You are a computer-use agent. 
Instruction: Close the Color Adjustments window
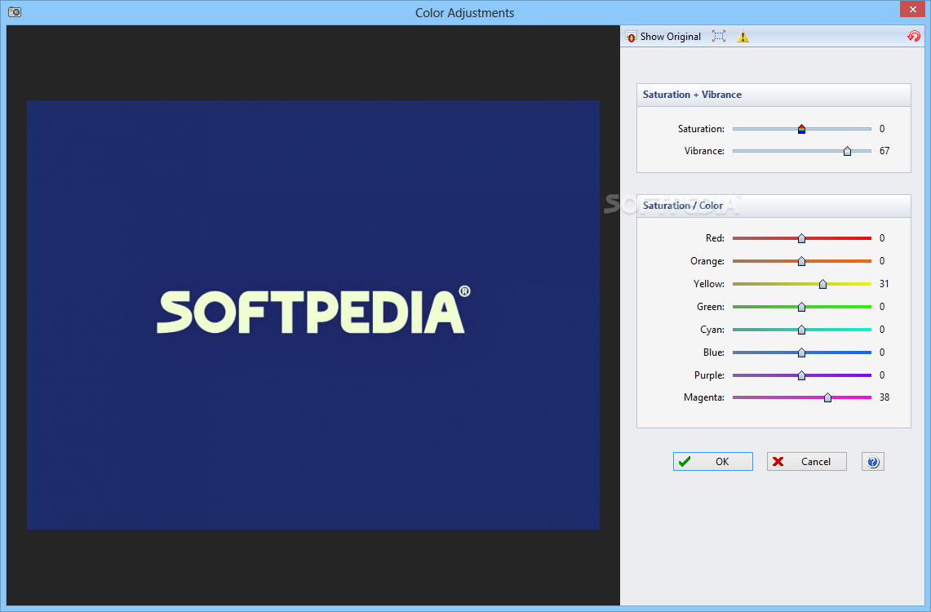tap(912, 10)
